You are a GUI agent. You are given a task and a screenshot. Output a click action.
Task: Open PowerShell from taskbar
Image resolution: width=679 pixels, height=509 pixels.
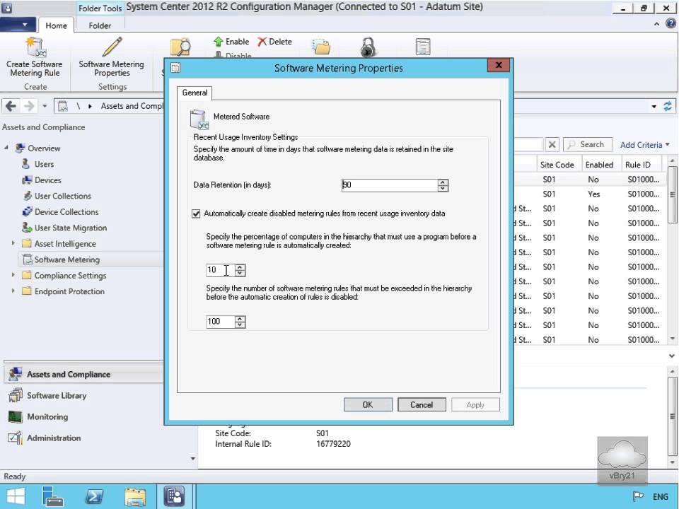[x=94, y=496]
